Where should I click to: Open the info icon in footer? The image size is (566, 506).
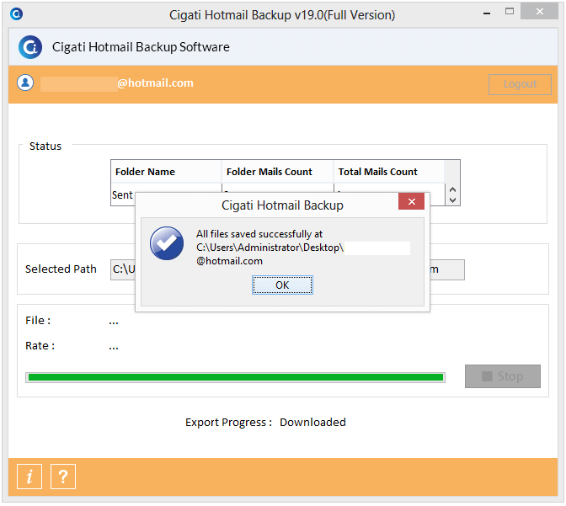click(29, 477)
